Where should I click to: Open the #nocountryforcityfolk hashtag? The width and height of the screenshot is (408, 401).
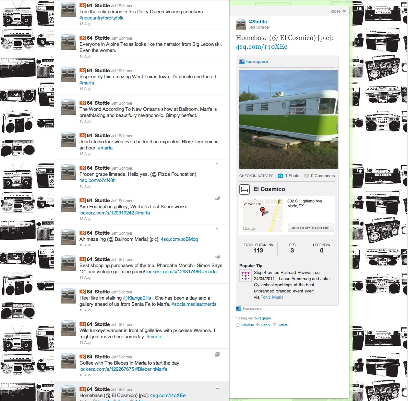102,18
